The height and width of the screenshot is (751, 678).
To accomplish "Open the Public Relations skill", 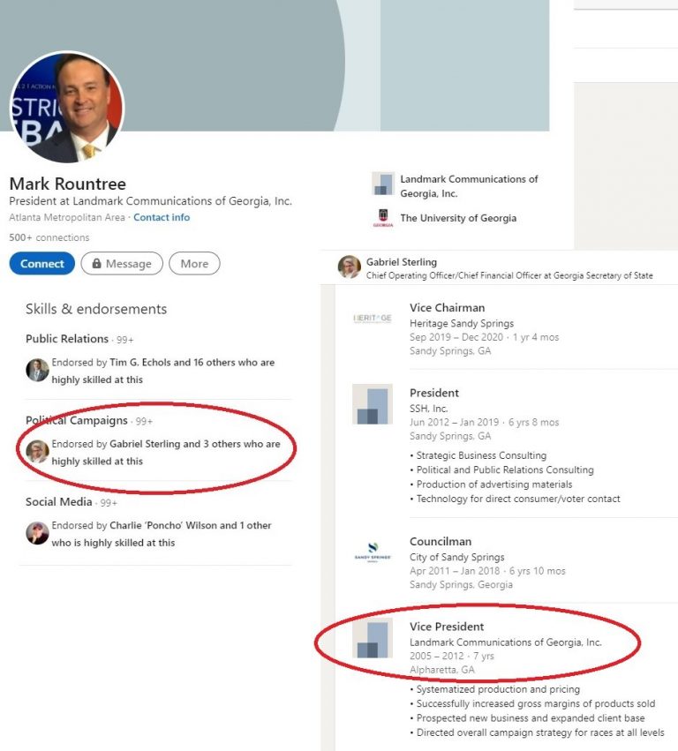I will point(67,339).
